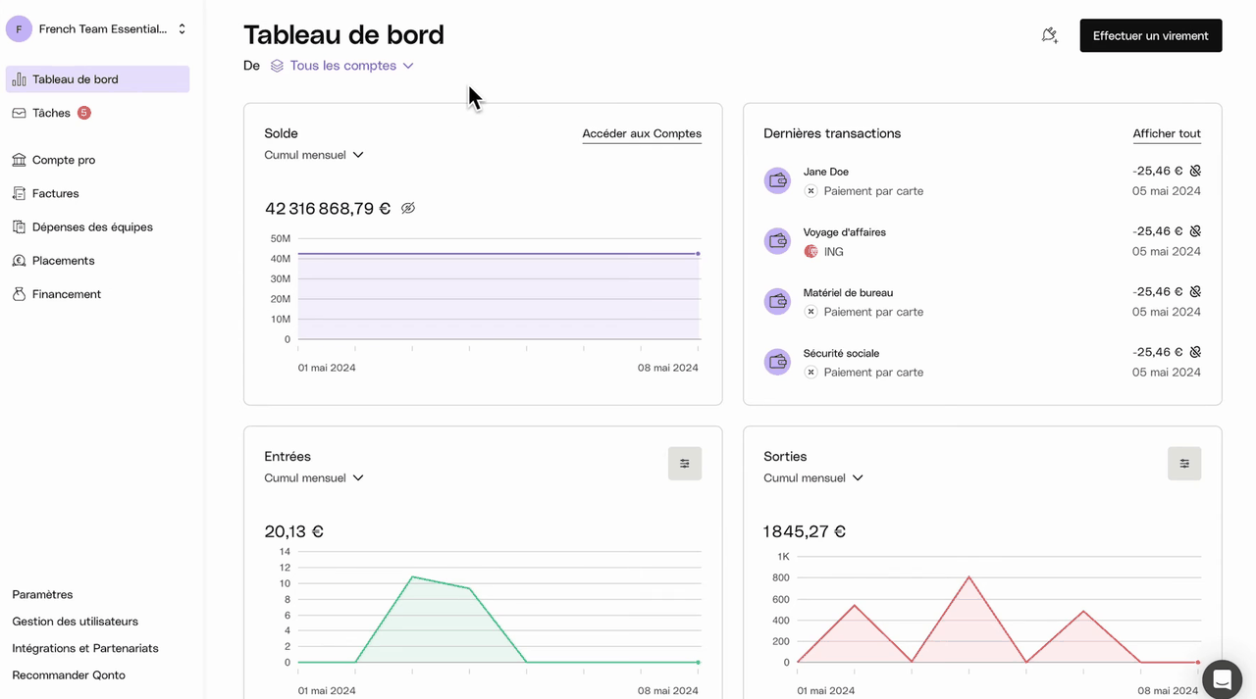Click Effectuer un virement button
Image resolution: width=1256 pixels, height=699 pixels.
[1151, 35]
